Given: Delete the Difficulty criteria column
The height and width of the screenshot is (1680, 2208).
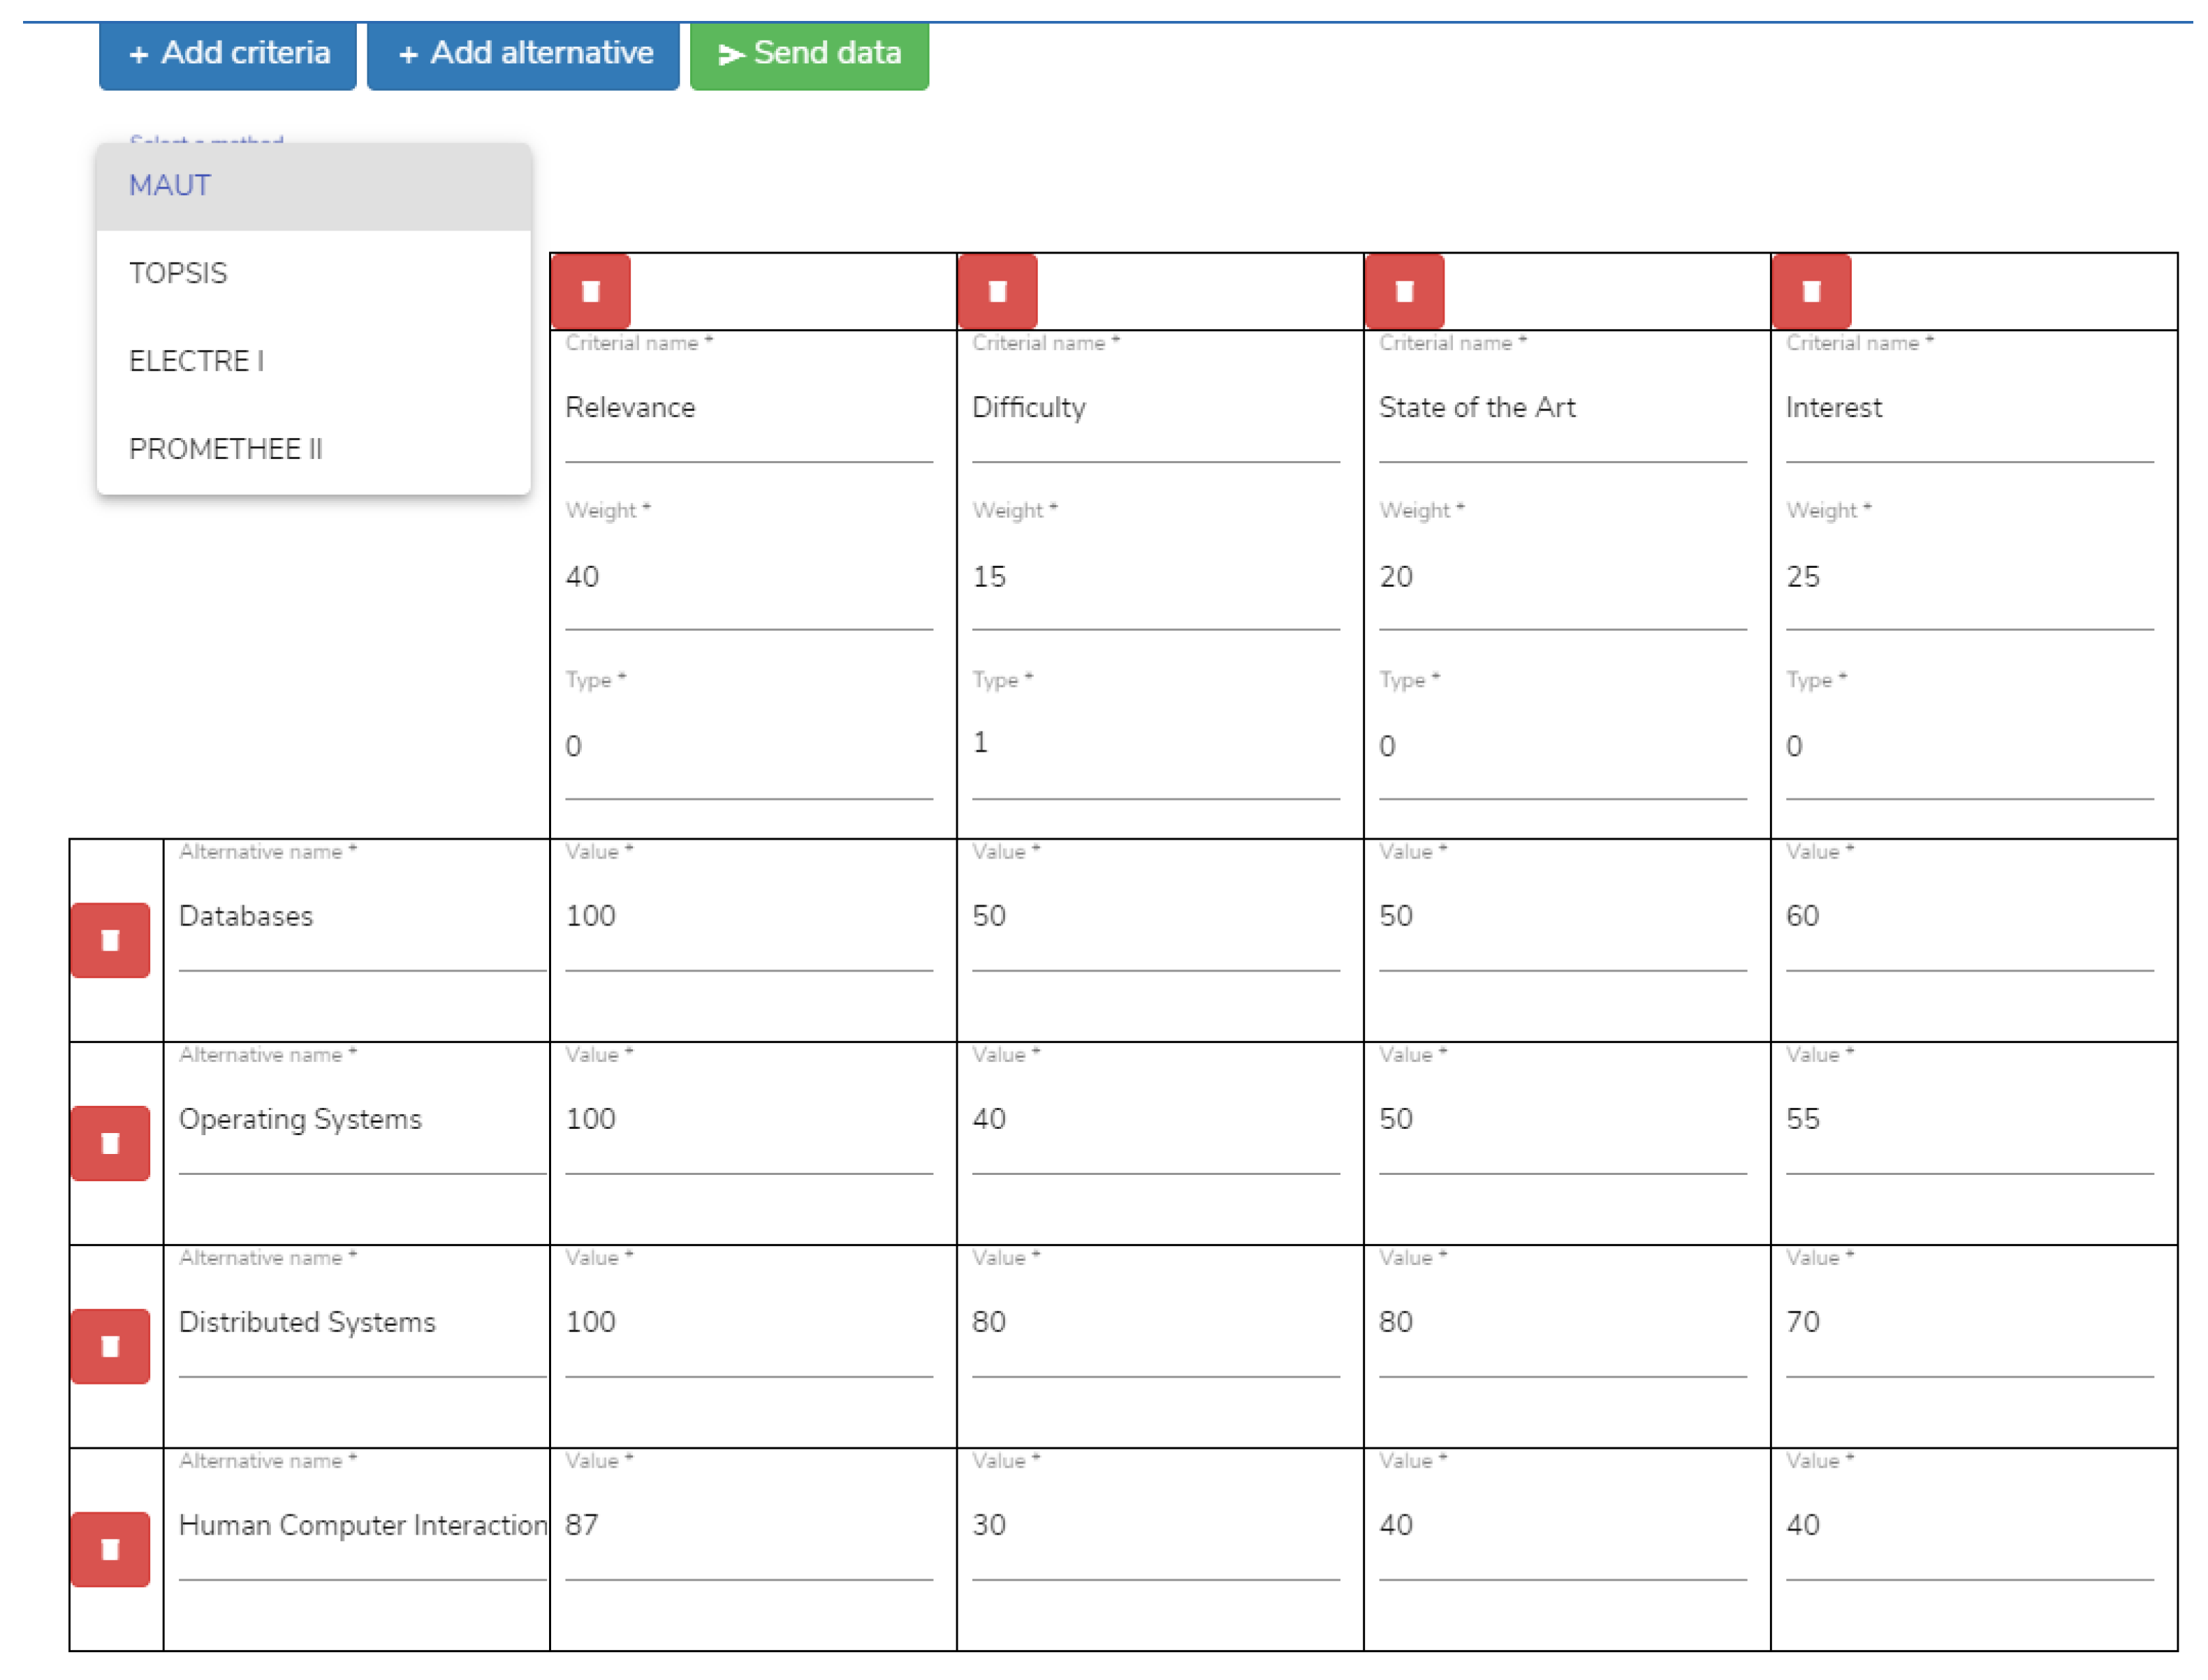Looking at the screenshot, I should 996,291.
